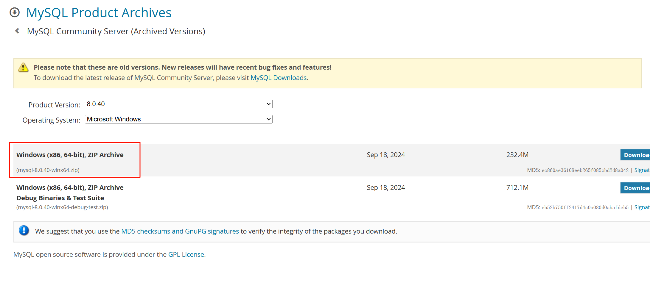
Task: Click the 712.1M file size value
Action: 517,187
